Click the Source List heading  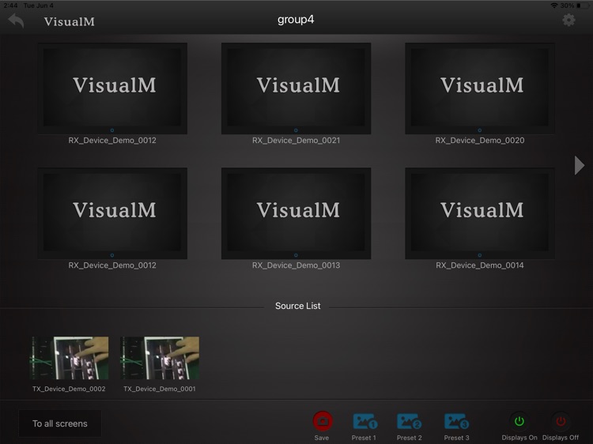coord(297,306)
